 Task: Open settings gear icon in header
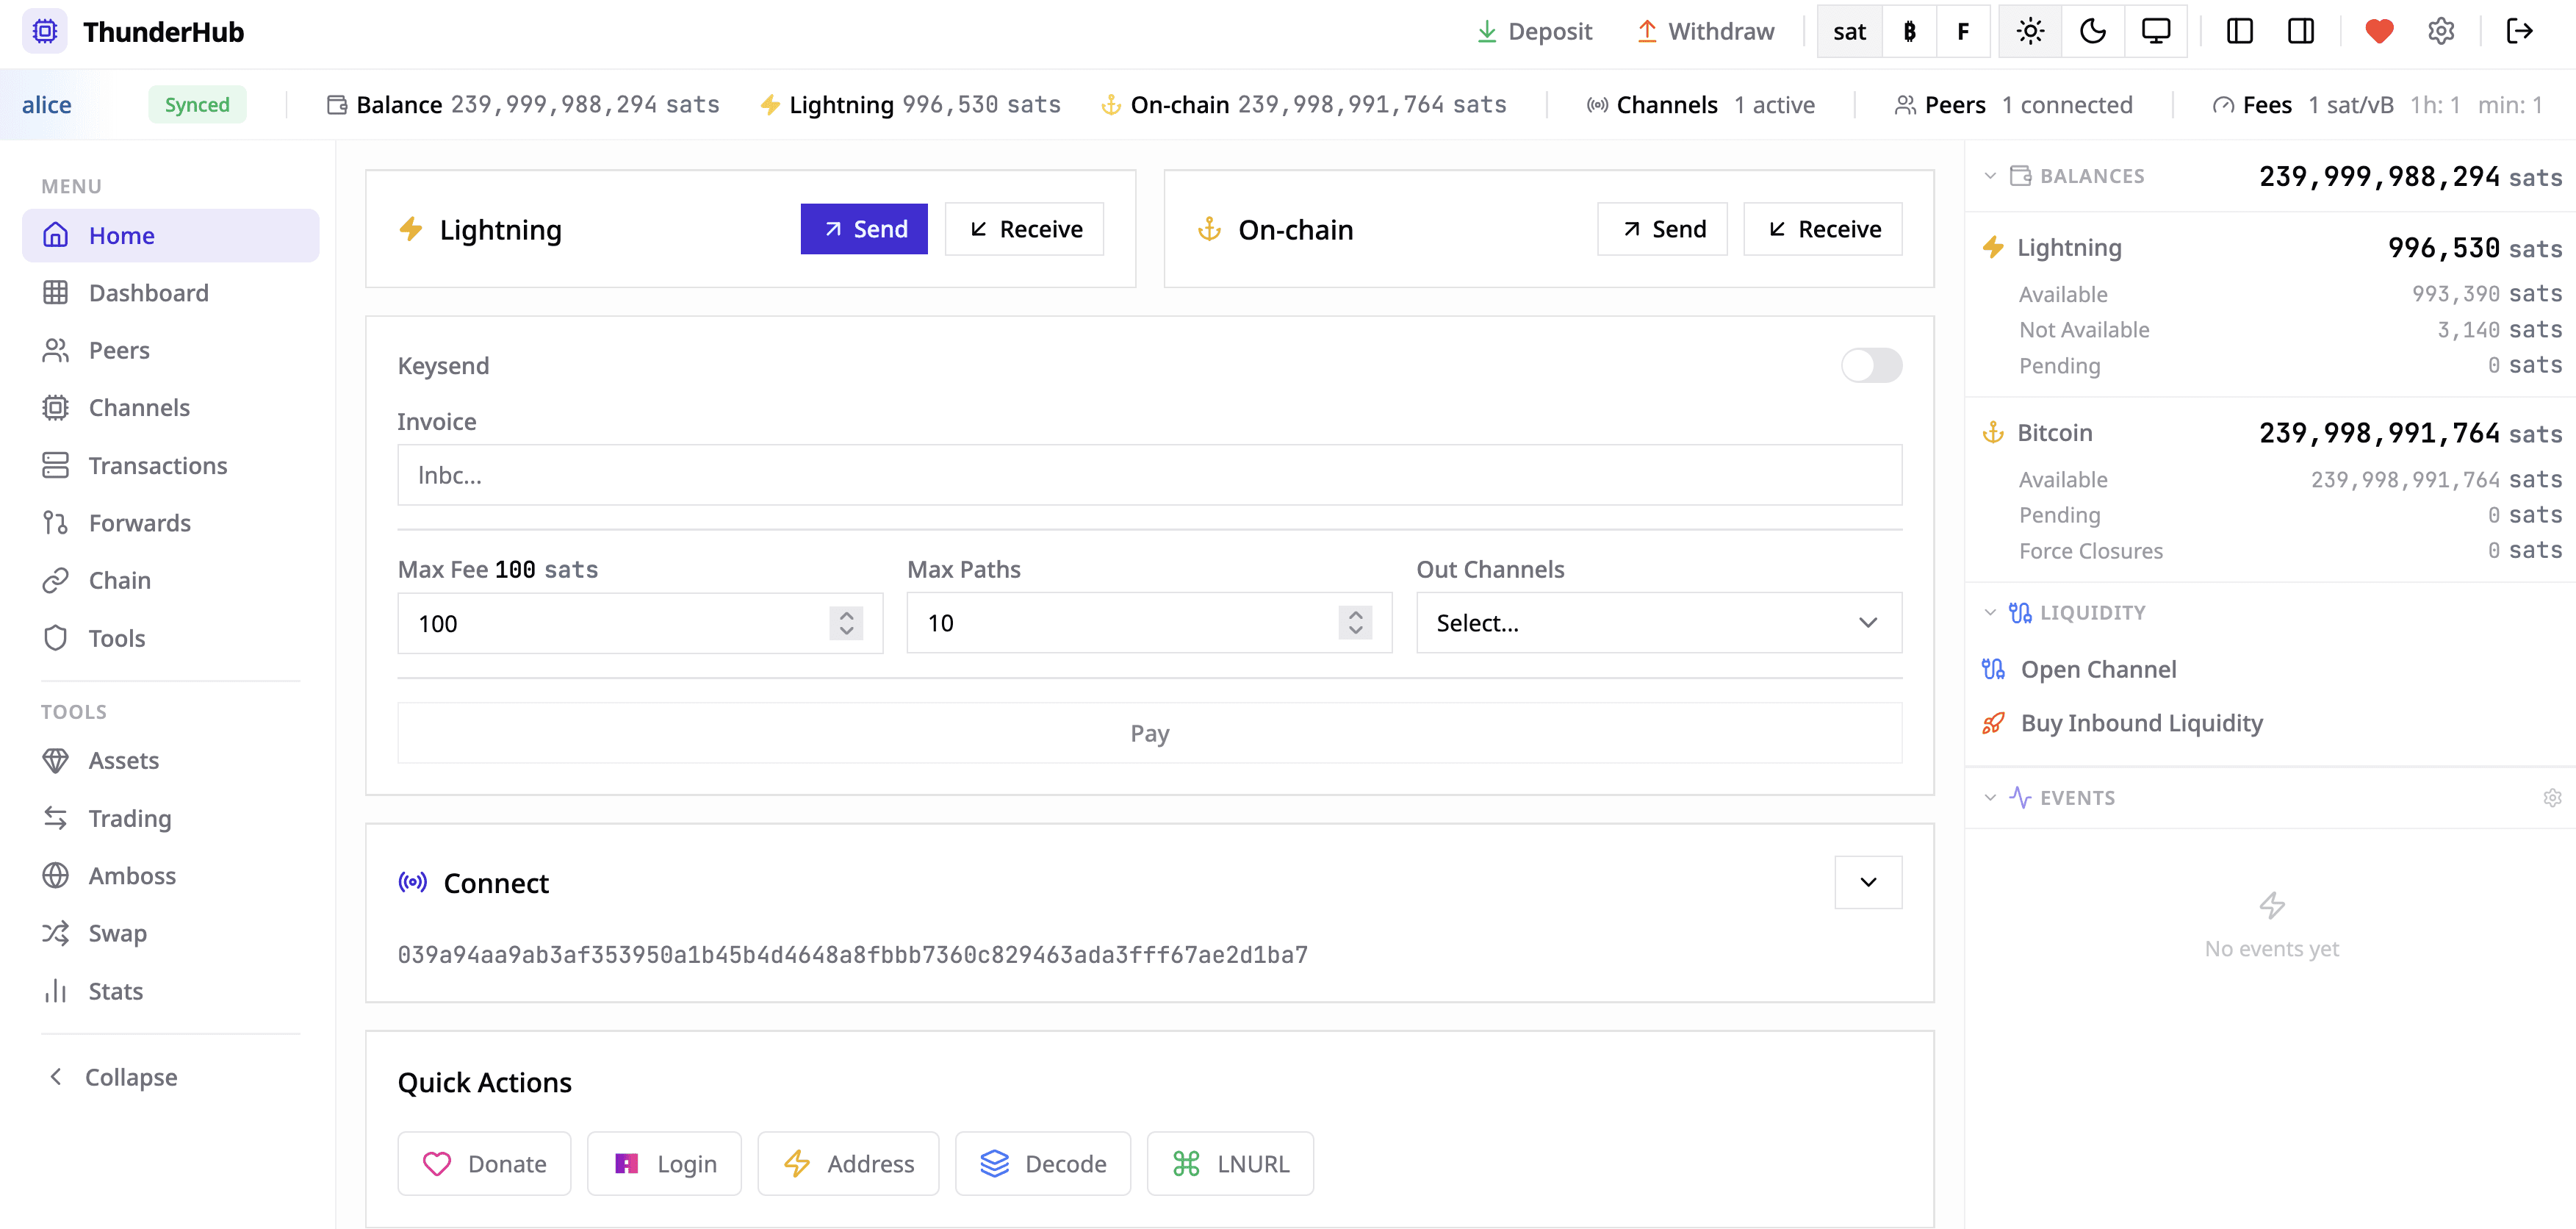(x=2441, y=31)
